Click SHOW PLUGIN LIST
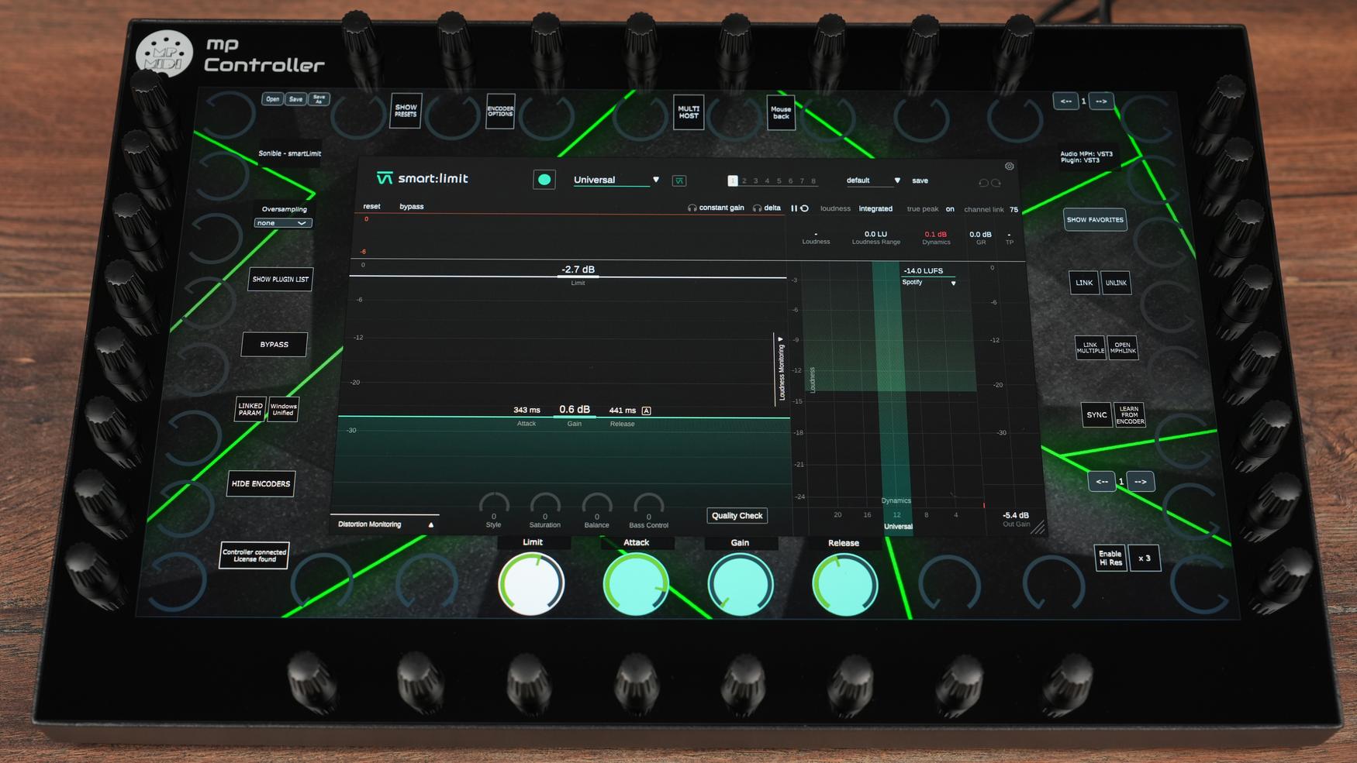The image size is (1357, 763). coord(281,279)
